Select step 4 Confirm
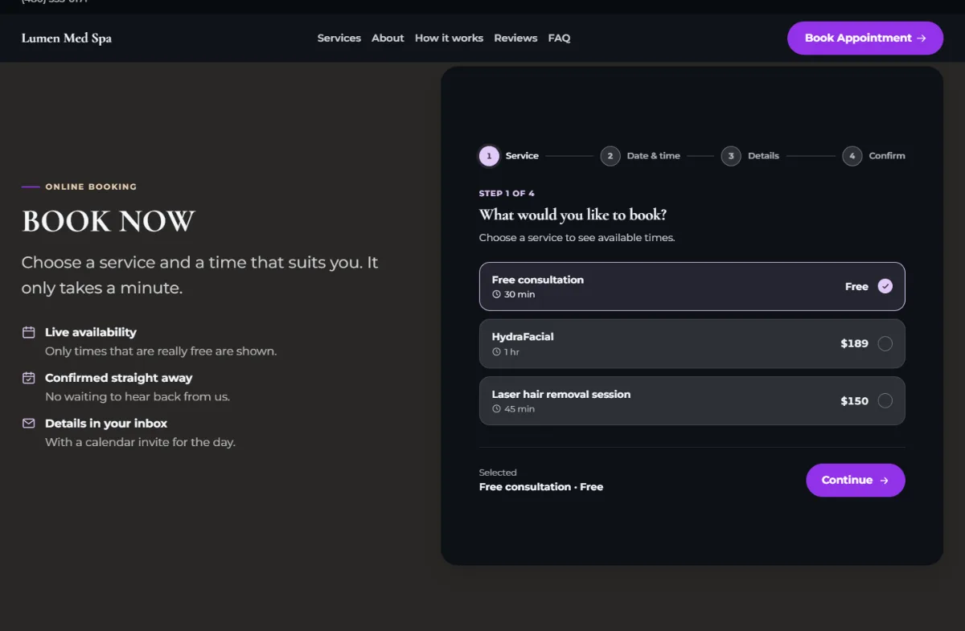The image size is (965, 631). pyautogui.click(x=874, y=156)
